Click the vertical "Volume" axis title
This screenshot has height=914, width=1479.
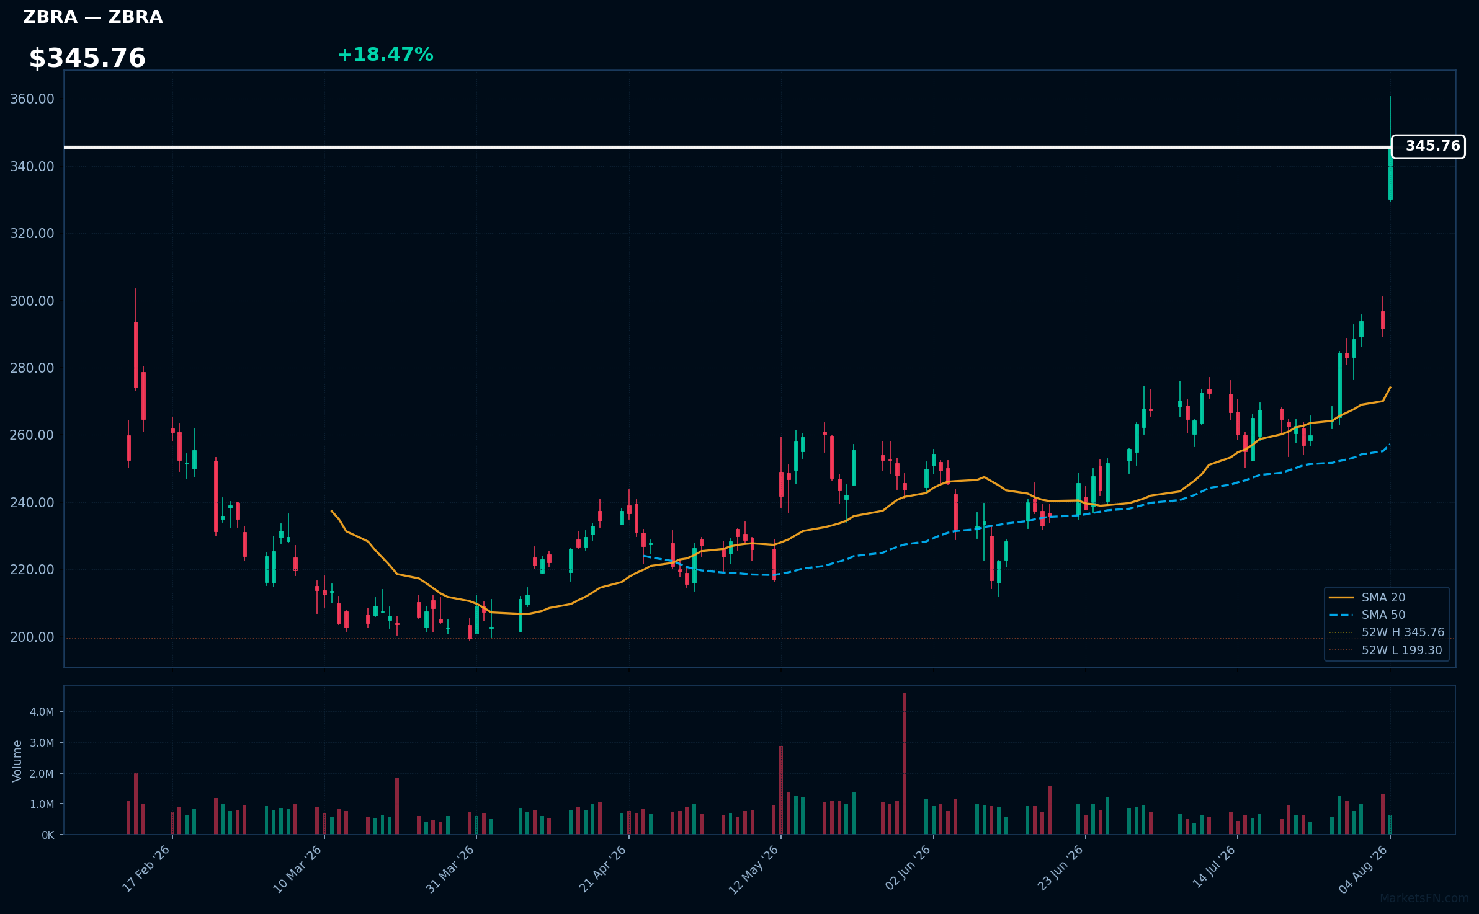17,761
